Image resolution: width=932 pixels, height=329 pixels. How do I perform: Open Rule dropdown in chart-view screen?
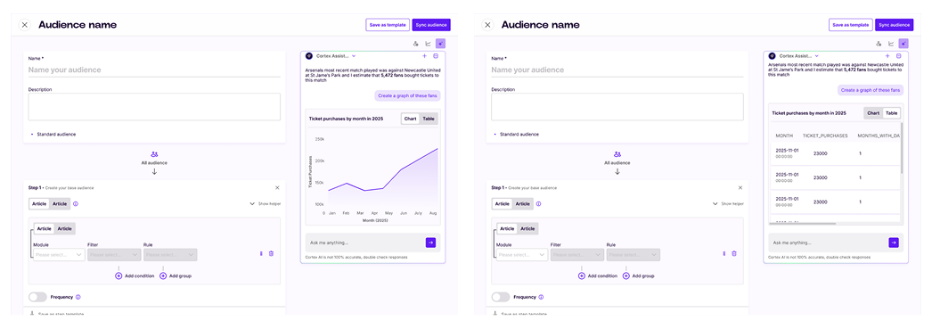[170, 255]
